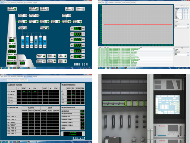Click the Calibration OFF setting value
190x143 pixels.
[x=82, y=111]
